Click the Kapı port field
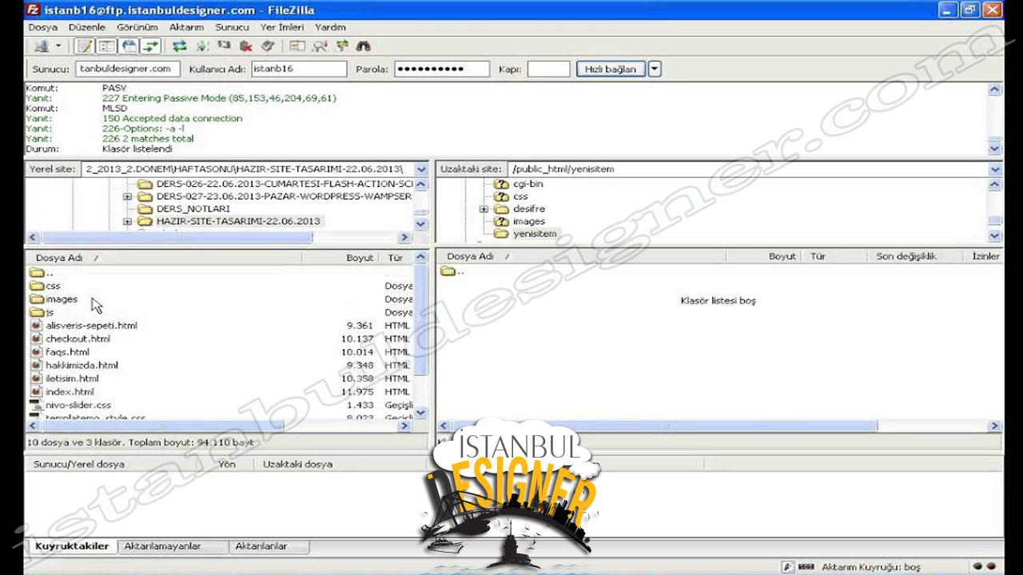This screenshot has height=575, width=1023. coord(549,69)
